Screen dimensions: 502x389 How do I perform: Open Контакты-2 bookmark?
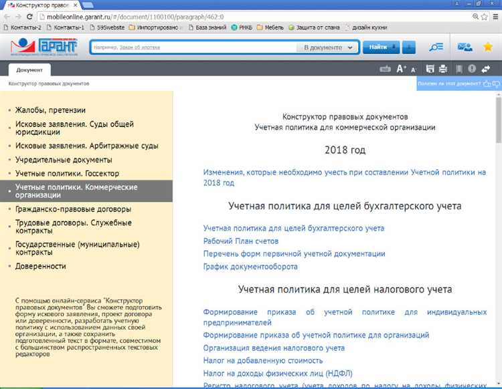tap(22, 27)
